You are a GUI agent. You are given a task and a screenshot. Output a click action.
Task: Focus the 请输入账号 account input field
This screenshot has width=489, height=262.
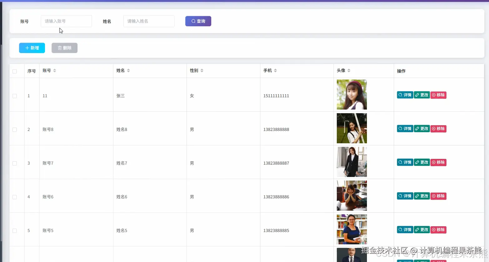(x=66, y=21)
